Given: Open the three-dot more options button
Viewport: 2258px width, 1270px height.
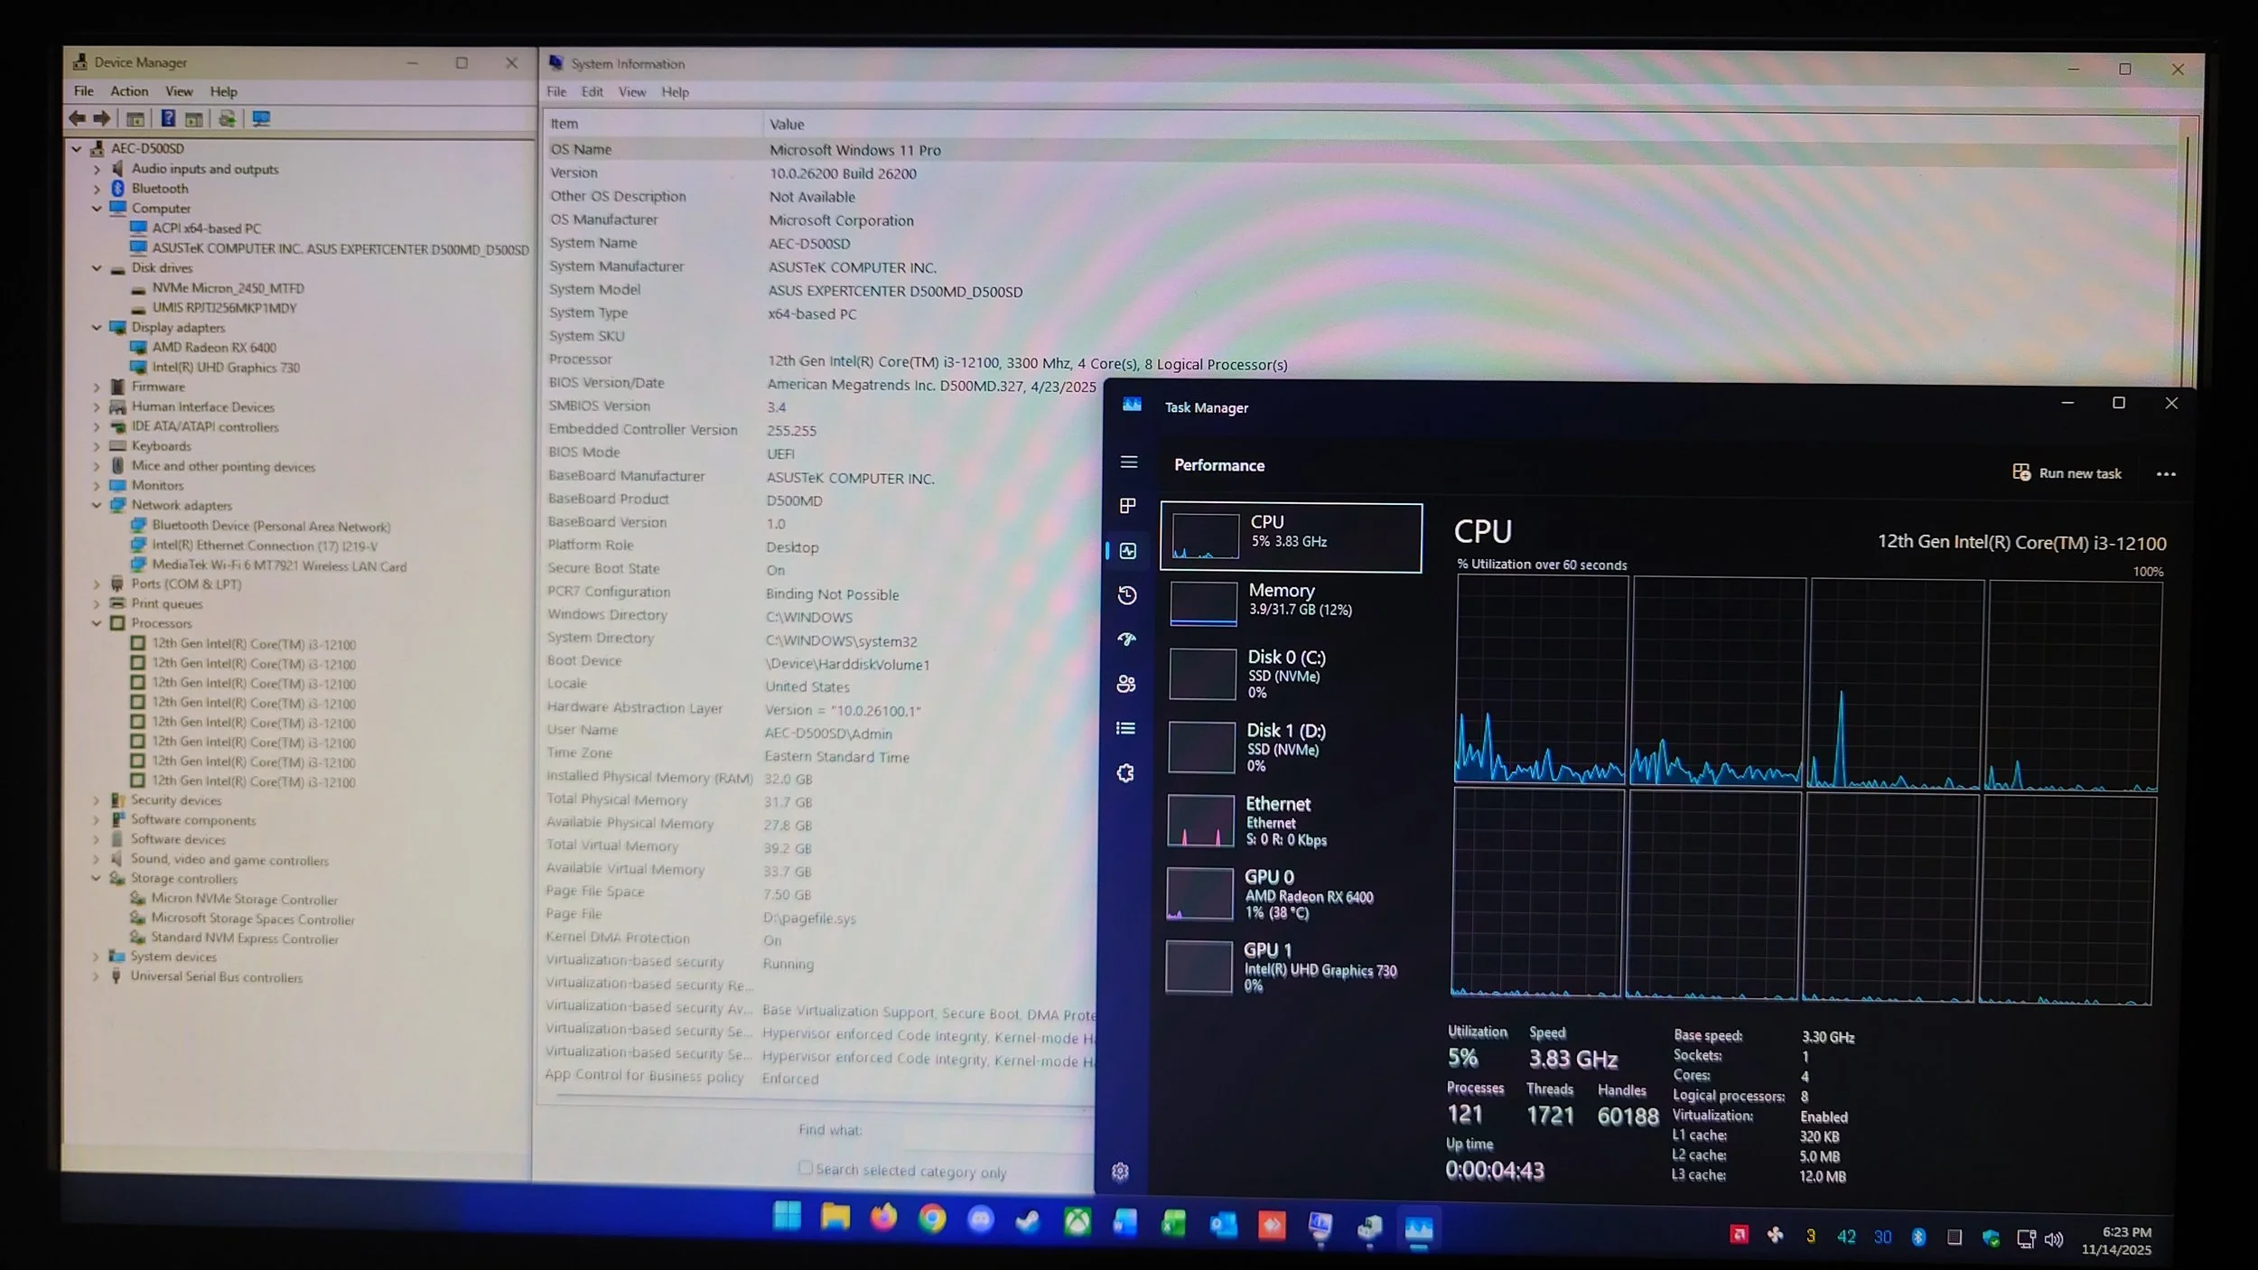Looking at the screenshot, I should [2165, 474].
